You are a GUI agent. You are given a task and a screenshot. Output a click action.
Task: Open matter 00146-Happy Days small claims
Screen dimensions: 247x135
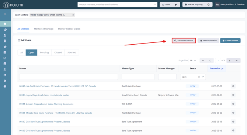pos(44,95)
